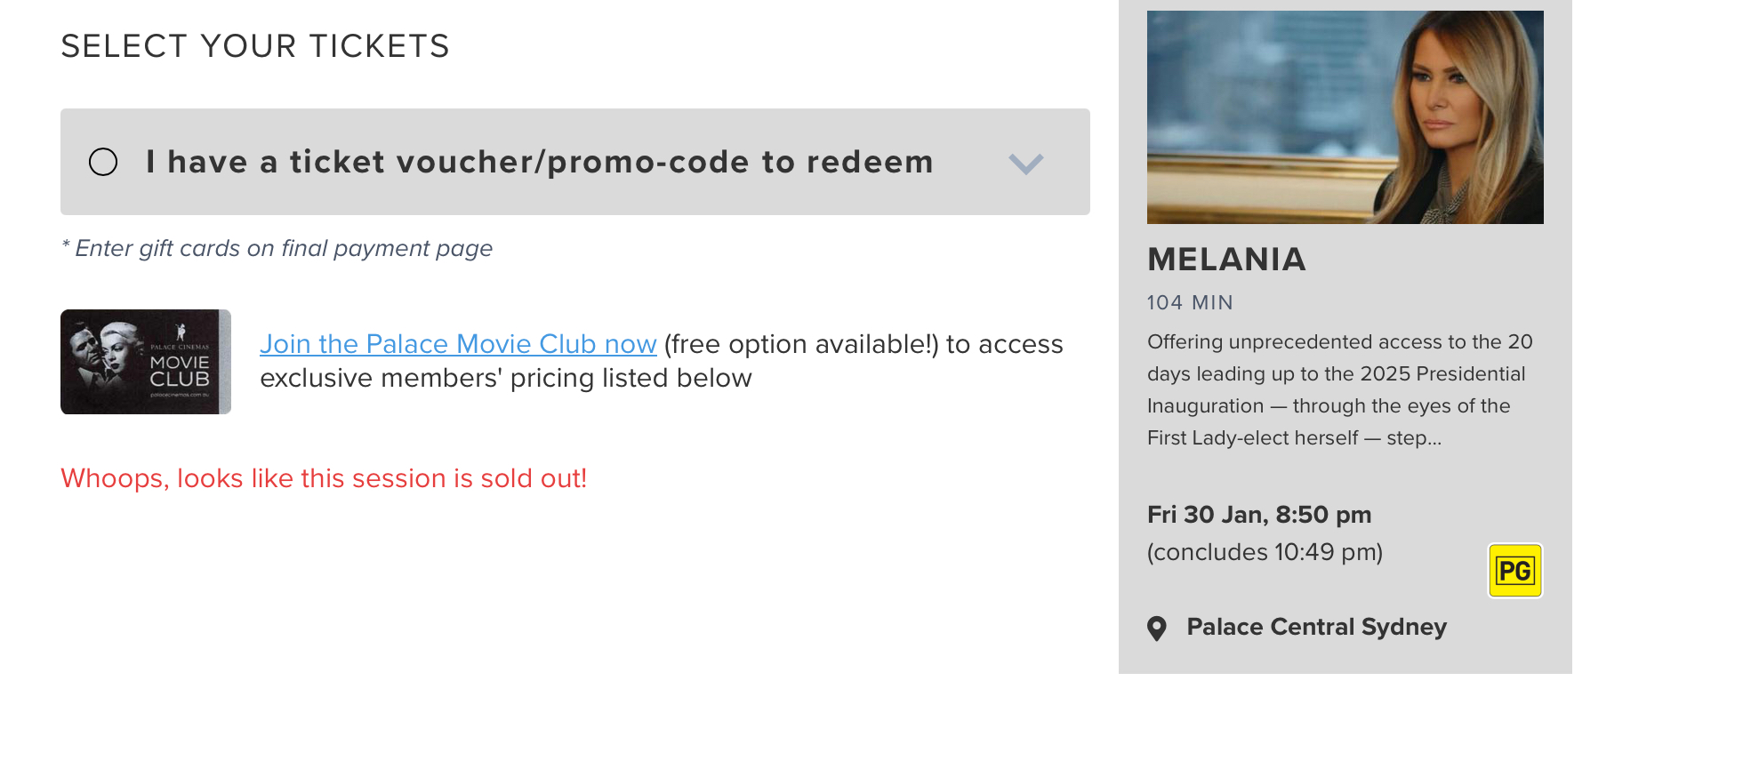The width and height of the screenshot is (1759, 761).
Task: Click the SELECT YOUR TICKETS heading
Action: coord(255,46)
